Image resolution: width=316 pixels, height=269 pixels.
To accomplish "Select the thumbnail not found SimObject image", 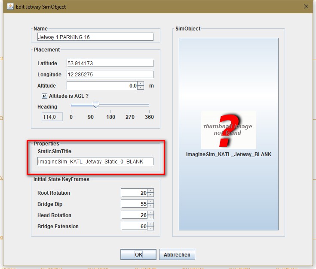I will point(228,130).
